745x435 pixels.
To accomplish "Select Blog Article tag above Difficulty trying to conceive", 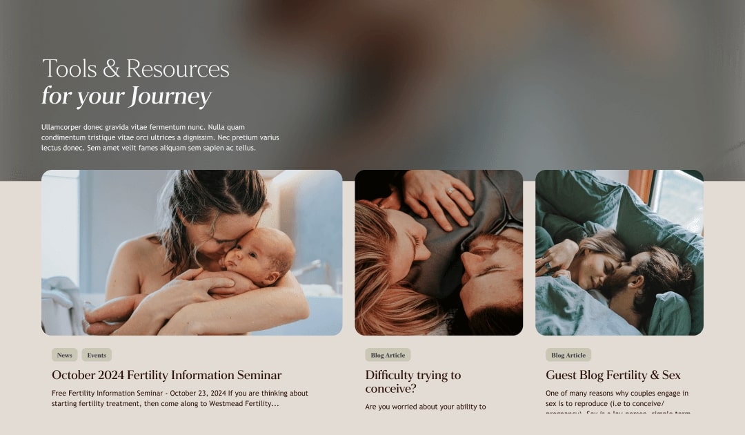I will [388, 355].
